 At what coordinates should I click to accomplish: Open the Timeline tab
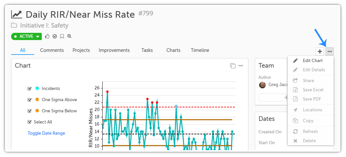click(x=200, y=50)
